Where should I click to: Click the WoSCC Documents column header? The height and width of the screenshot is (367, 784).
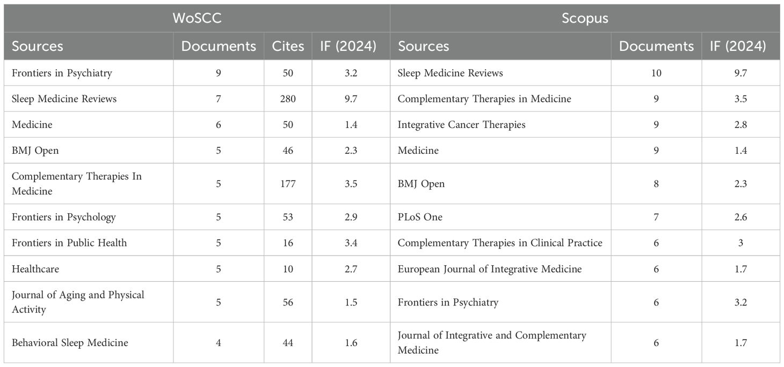pyautogui.click(x=219, y=46)
